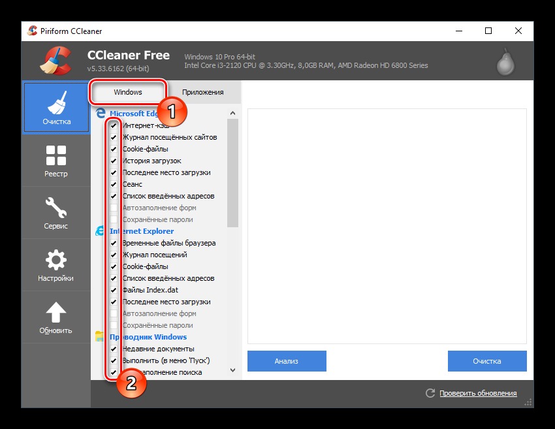This screenshot has height=429, width=555.
Task: Click the CCleaner logo in header
Action: [x=55, y=61]
